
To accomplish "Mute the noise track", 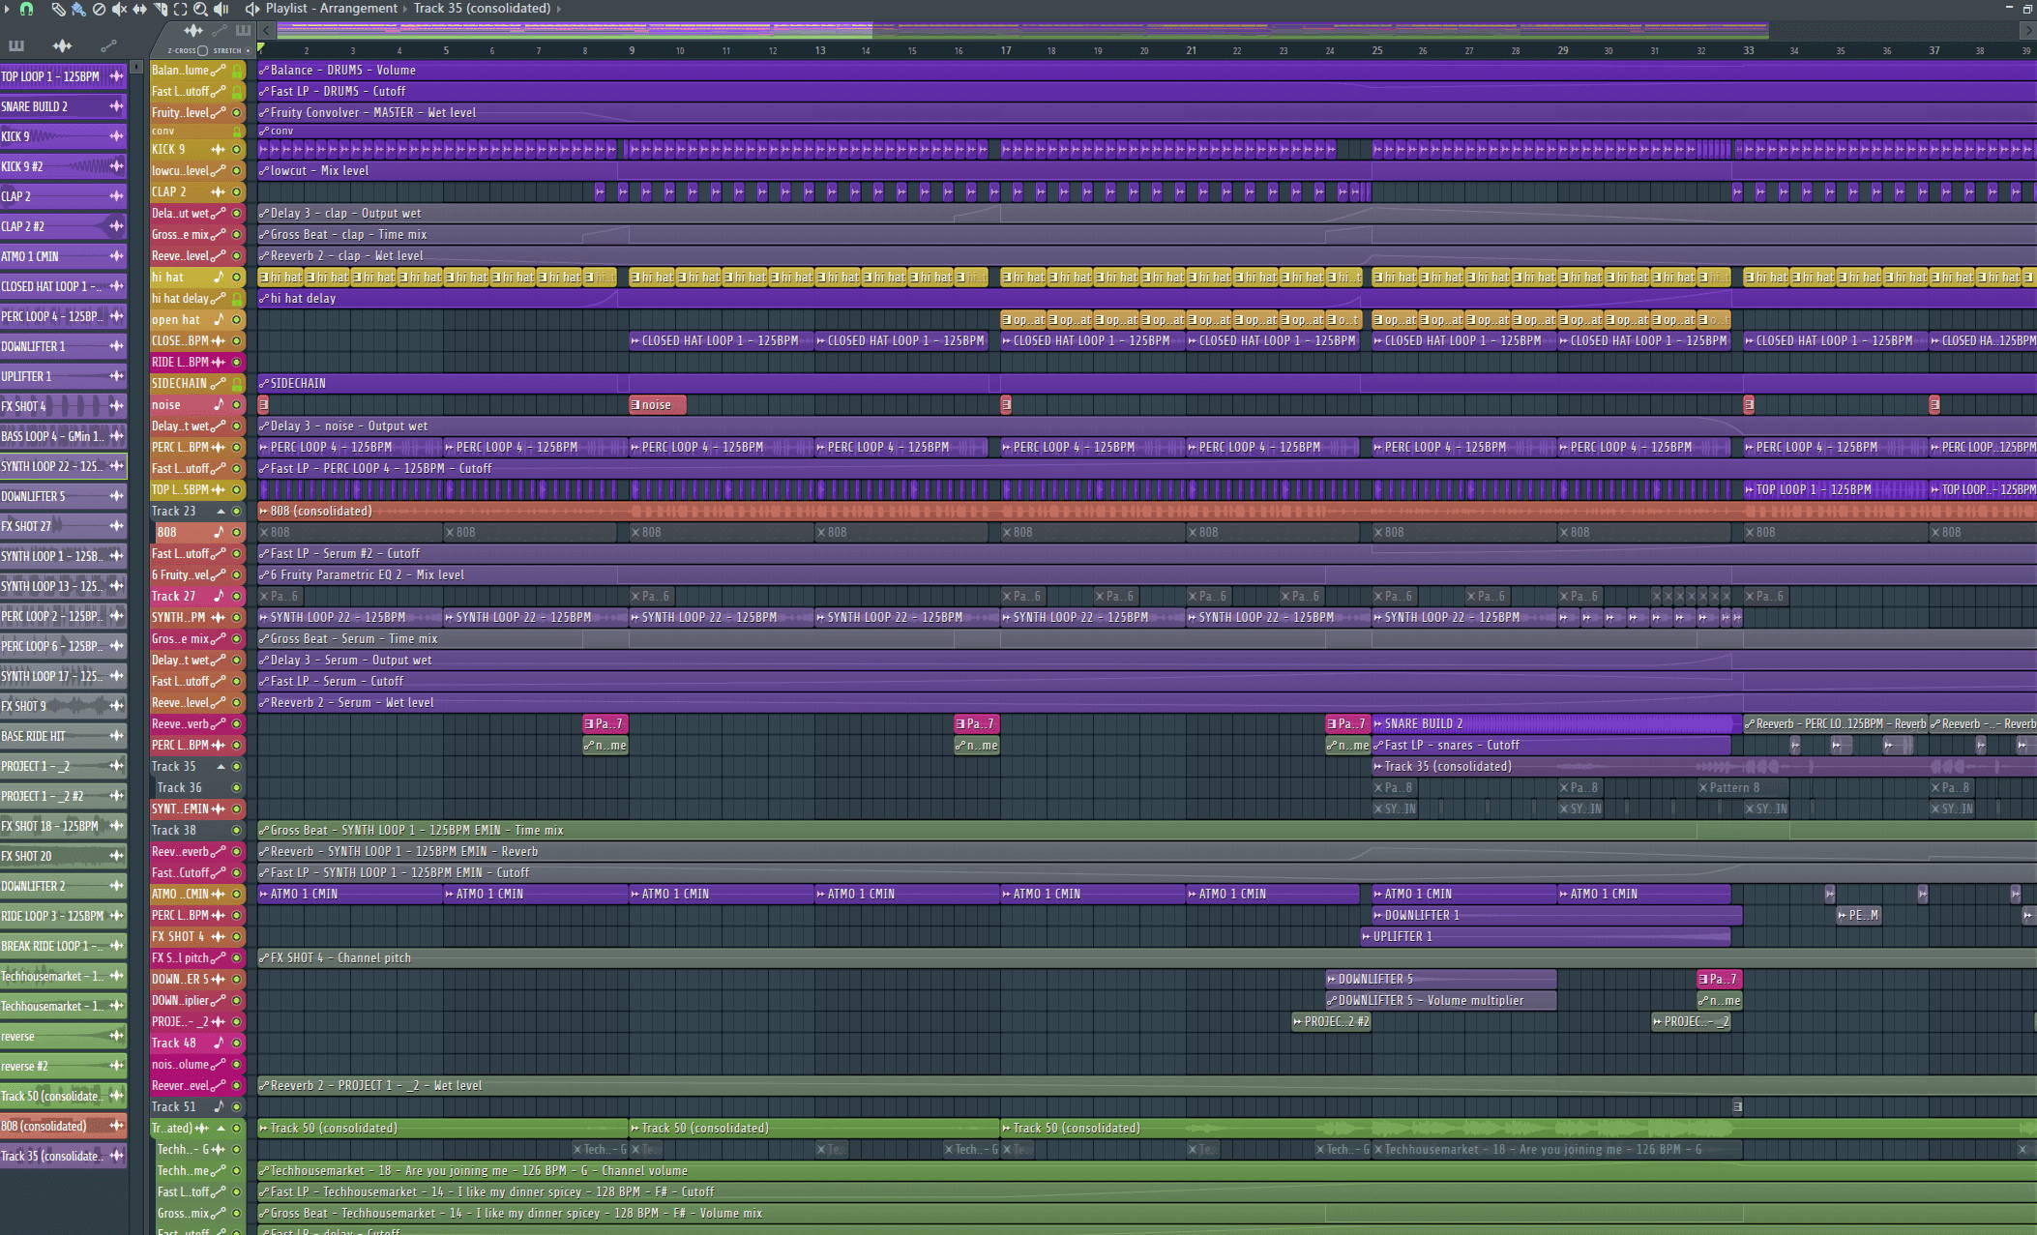I will click(236, 405).
